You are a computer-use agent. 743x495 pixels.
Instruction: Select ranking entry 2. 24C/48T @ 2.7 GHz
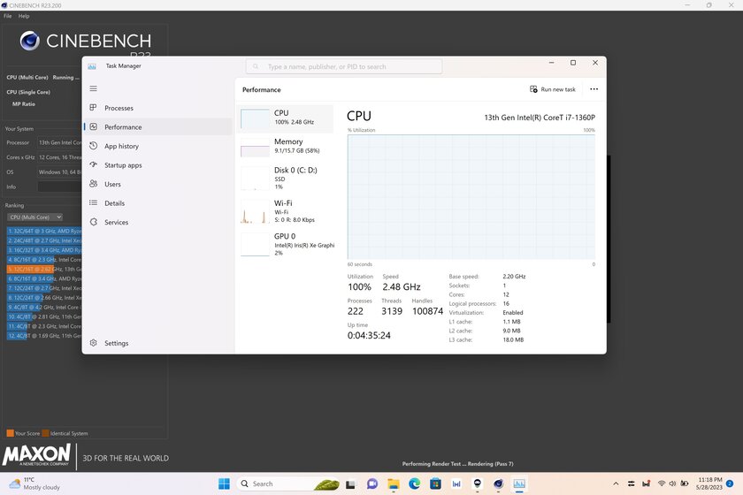click(x=44, y=240)
